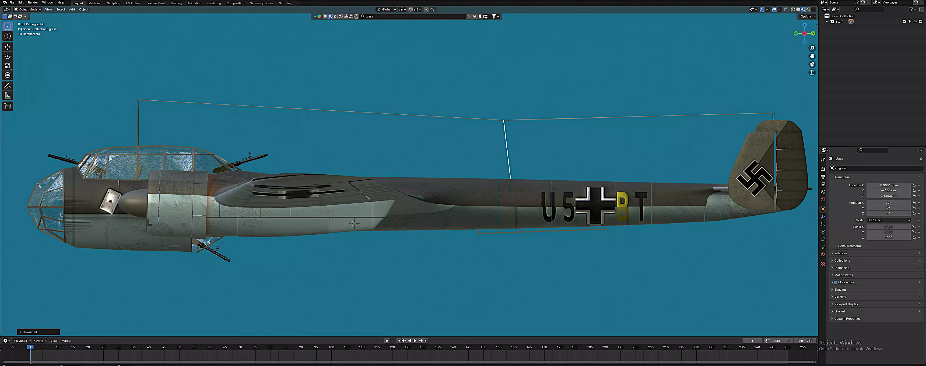The height and width of the screenshot is (366, 926).
Task: Expand the Viewport Display panel
Action: click(x=846, y=304)
